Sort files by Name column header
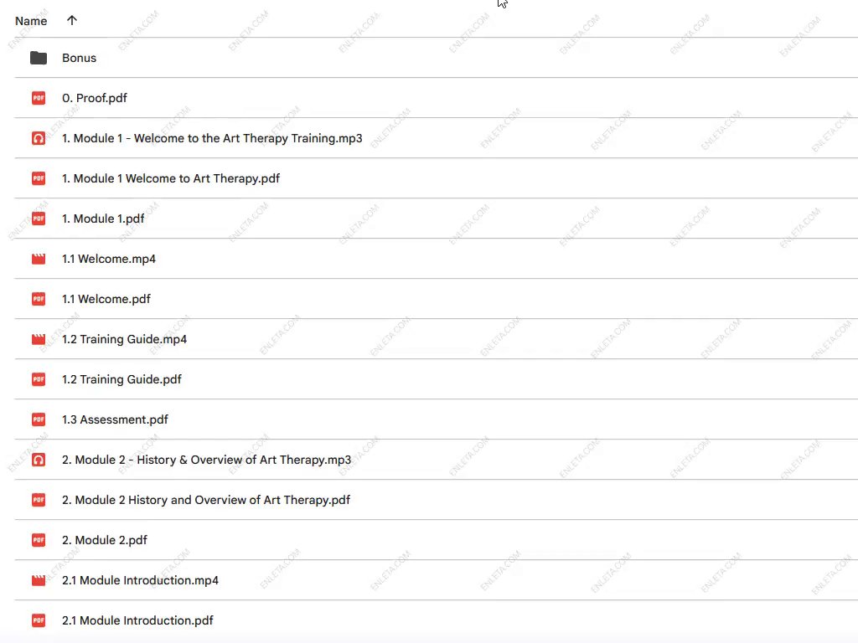 [31, 21]
